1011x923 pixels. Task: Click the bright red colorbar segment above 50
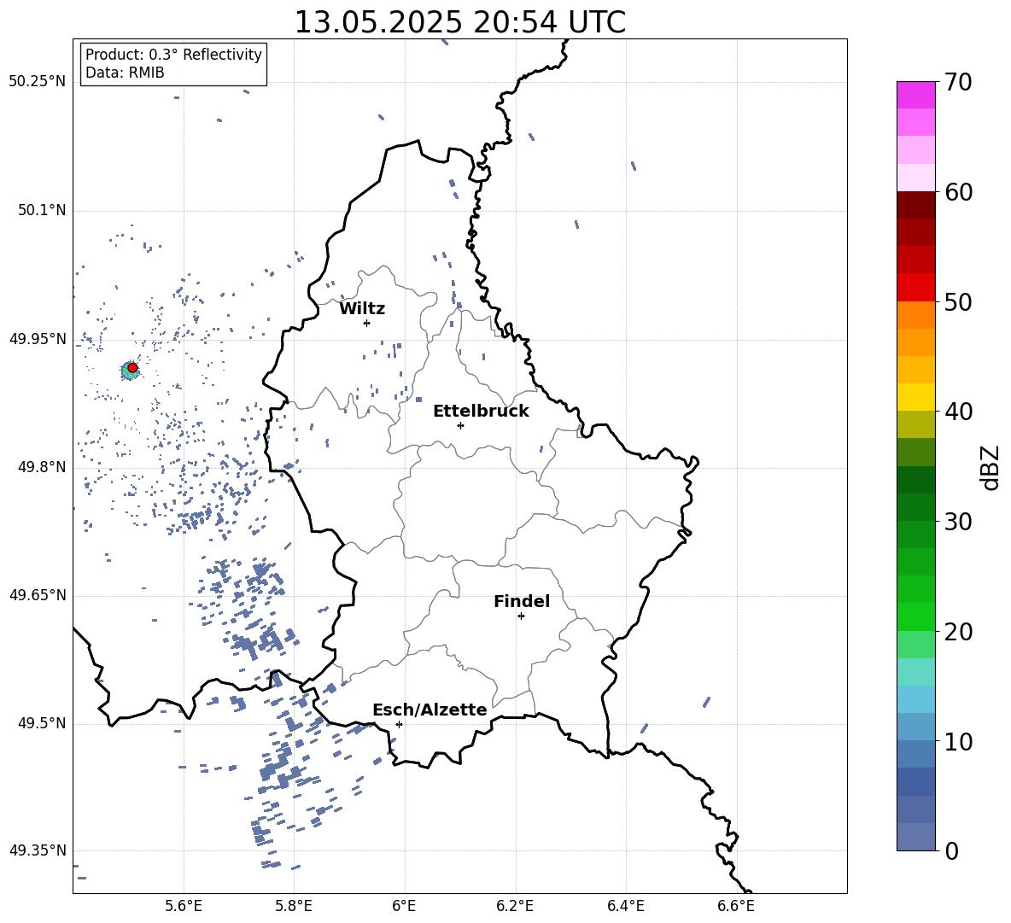916,288
